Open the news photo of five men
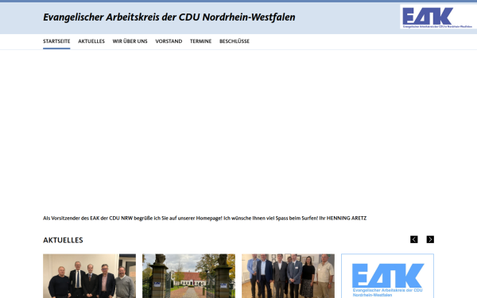The height and width of the screenshot is (298, 477). 89,276
